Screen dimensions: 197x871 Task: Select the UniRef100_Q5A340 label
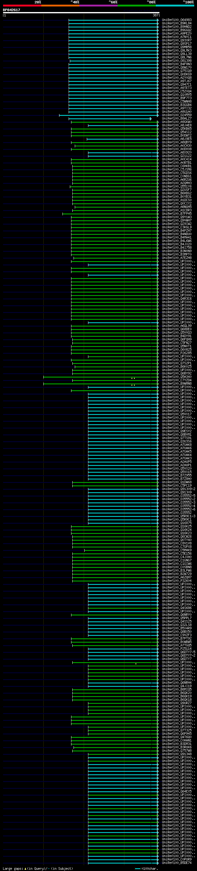pyautogui.click(x=176, y=377)
